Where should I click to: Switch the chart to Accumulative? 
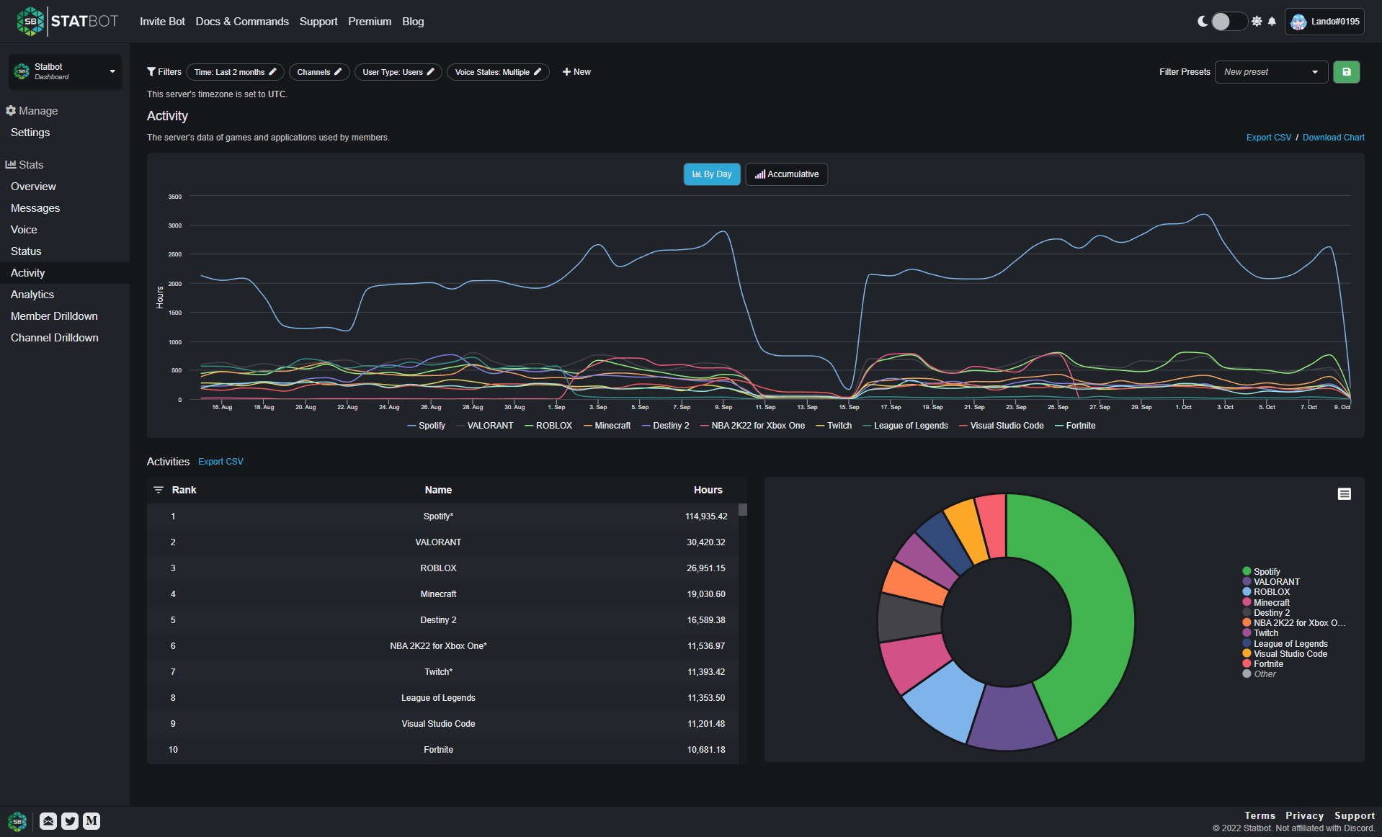pos(787,174)
